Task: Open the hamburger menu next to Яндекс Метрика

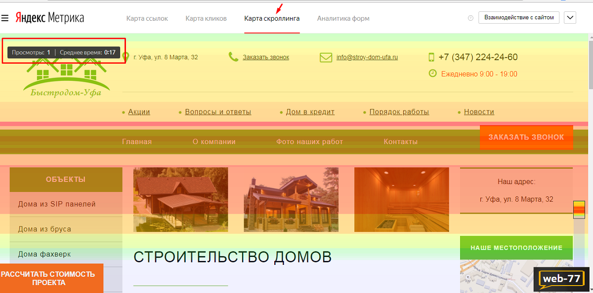Action: 5,18
